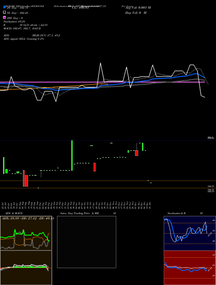Click the 'MACD: 102.07, 102.7, -0.63 D' line
Screen dimensions: 216x285
[x=22, y=28]
